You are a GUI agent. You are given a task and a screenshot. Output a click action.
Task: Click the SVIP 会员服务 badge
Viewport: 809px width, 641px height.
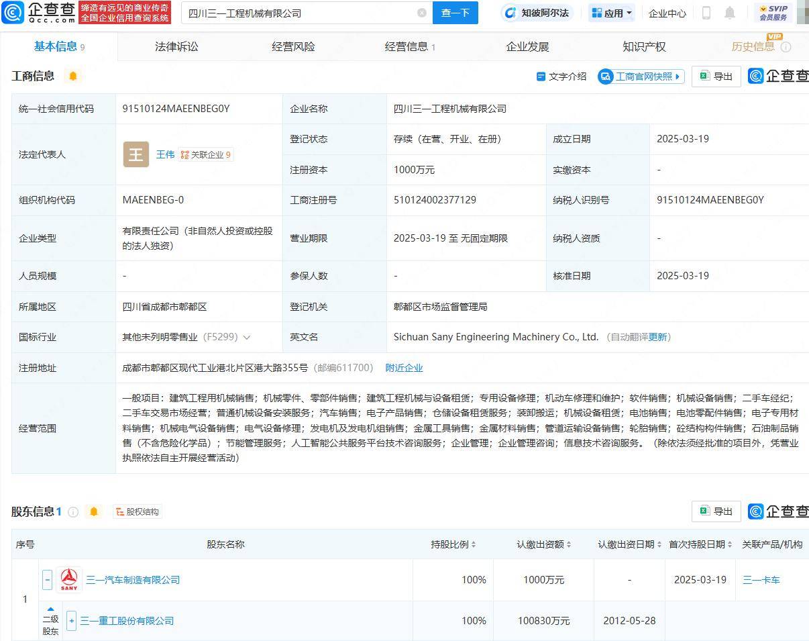pyautogui.click(x=773, y=12)
